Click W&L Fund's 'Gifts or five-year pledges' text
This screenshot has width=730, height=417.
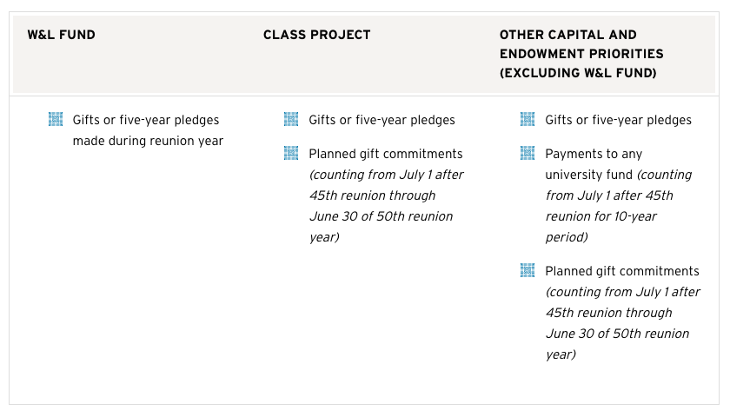[145, 120]
